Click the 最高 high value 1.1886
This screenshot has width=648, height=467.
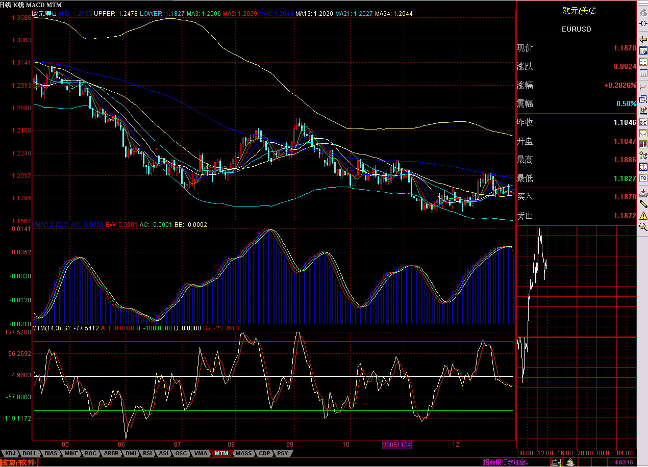click(625, 160)
